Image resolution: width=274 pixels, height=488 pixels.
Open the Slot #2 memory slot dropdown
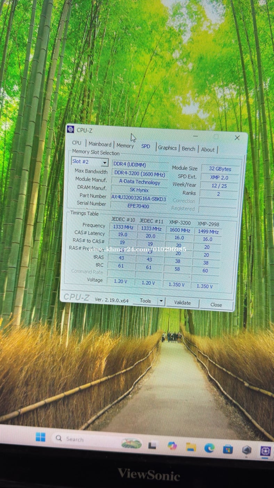pyautogui.click(x=90, y=162)
